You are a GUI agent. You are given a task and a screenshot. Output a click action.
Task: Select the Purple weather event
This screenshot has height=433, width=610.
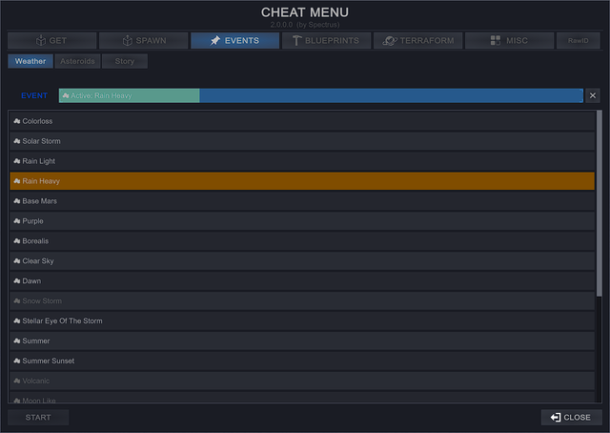(x=302, y=220)
